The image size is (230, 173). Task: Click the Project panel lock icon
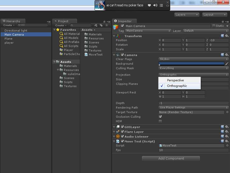coord(104,21)
